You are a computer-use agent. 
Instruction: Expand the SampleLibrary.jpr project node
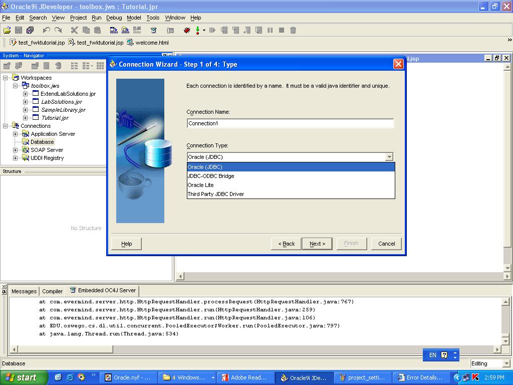[25, 110]
